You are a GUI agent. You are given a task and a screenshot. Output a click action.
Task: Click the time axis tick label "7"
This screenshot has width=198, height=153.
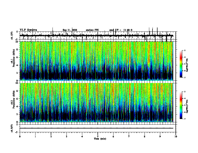click(x=129, y=136)
